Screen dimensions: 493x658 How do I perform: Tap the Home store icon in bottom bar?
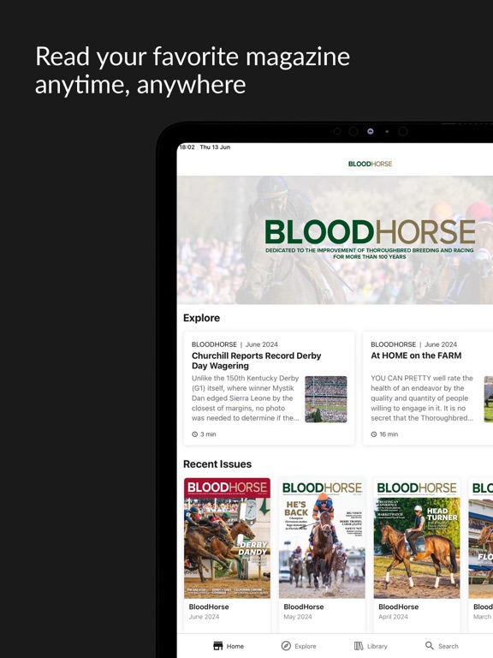[x=218, y=646]
